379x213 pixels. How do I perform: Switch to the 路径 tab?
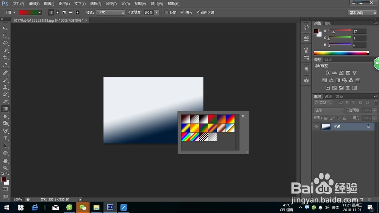(x=339, y=96)
